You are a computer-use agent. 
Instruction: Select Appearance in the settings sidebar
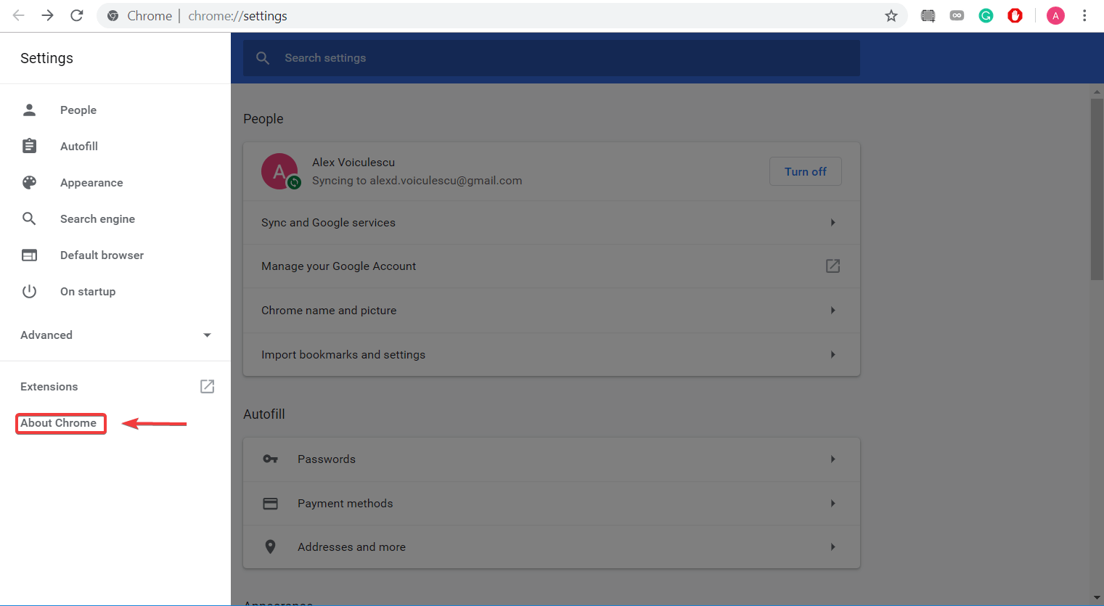tap(91, 182)
